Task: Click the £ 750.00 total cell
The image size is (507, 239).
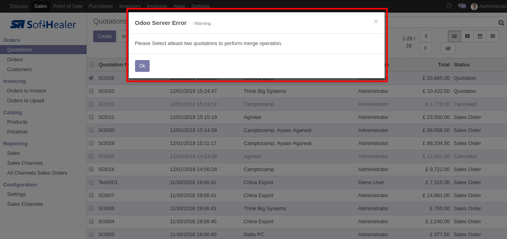Action: pos(439,208)
